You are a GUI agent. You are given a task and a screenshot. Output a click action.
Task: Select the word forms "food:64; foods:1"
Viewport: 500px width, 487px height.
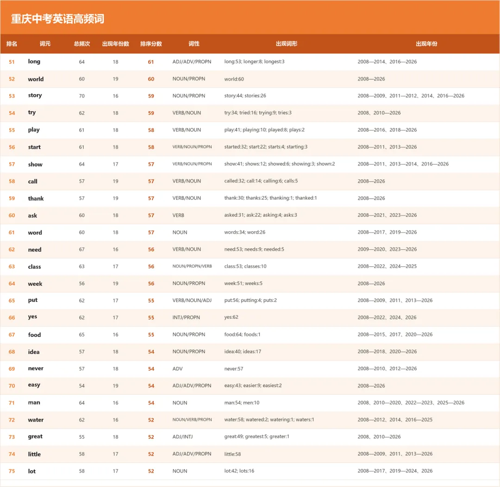(242, 335)
